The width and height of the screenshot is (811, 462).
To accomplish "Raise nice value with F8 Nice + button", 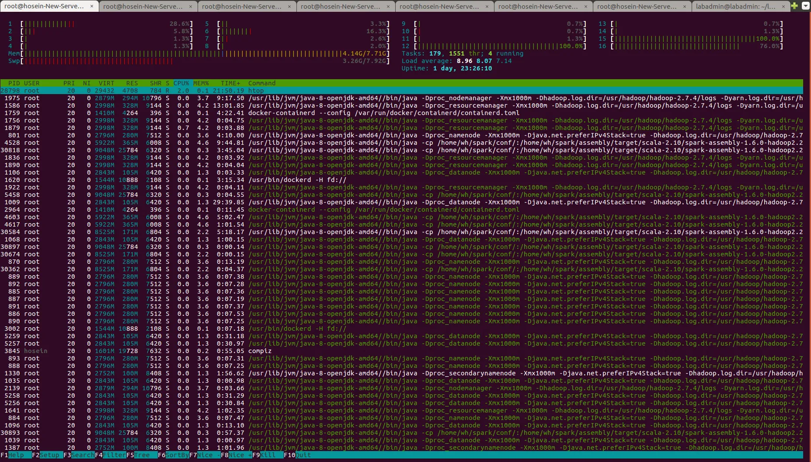I will (236, 455).
